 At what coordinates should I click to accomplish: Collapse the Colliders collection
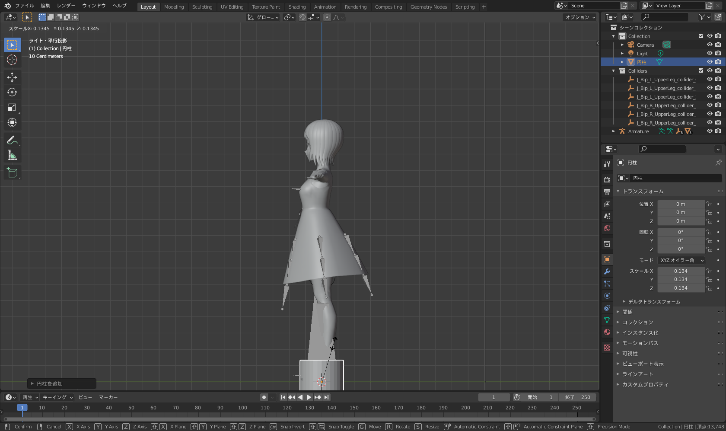point(614,71)
